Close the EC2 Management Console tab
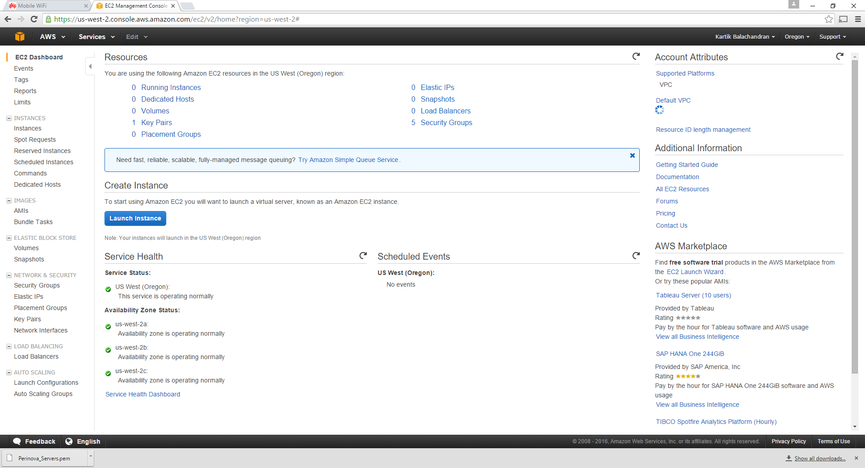Viewport: 865px width, 468px height. click(x=173, y=6)
